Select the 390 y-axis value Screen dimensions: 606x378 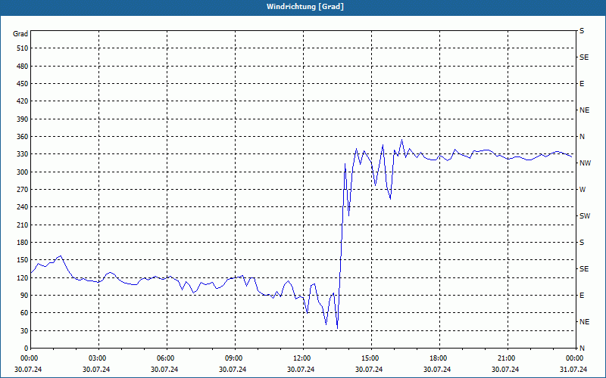click(x=23, y=119)
